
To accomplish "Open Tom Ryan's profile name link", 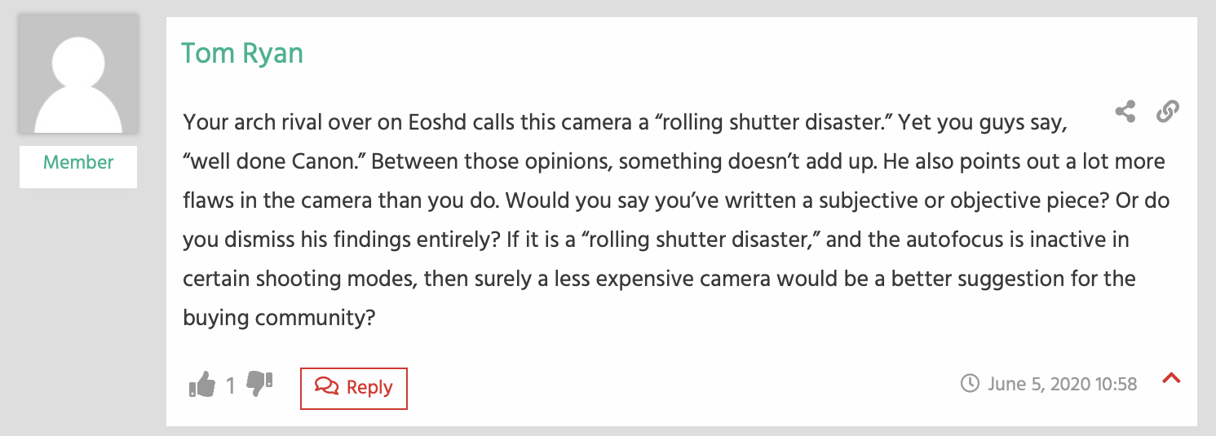I will [242, 53].
